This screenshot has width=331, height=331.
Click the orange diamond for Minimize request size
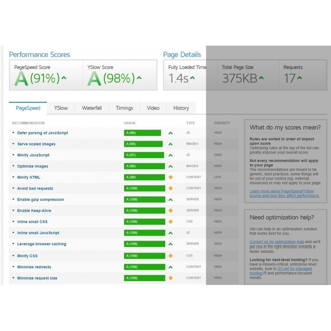click(170, 278)
